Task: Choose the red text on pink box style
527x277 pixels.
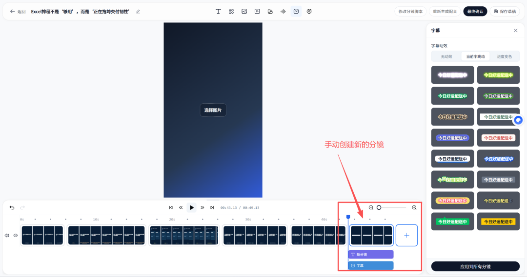Action: click(x=498, y=138)
